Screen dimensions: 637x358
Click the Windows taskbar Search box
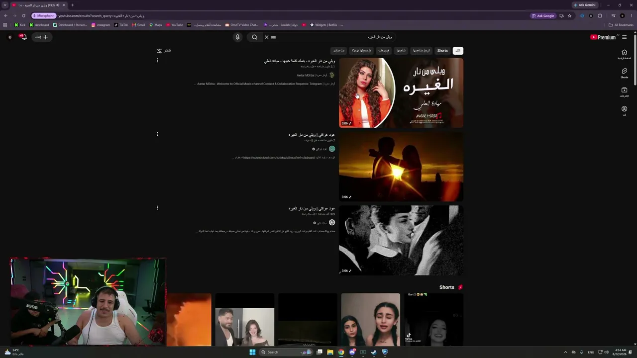coord(285,352)
